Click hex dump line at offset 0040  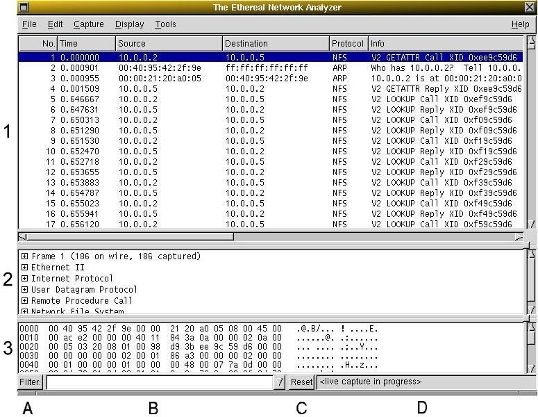click(199, 364)
